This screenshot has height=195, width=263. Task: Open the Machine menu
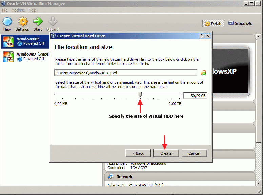point(18,10)
